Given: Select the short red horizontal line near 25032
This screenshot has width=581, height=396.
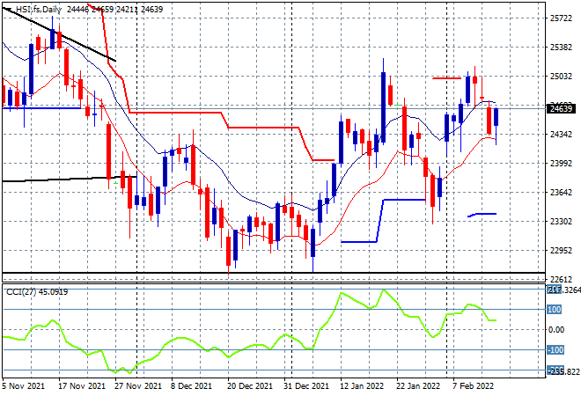Looking at the screenshot, I should pyautogui.click(x=446, y=78).
